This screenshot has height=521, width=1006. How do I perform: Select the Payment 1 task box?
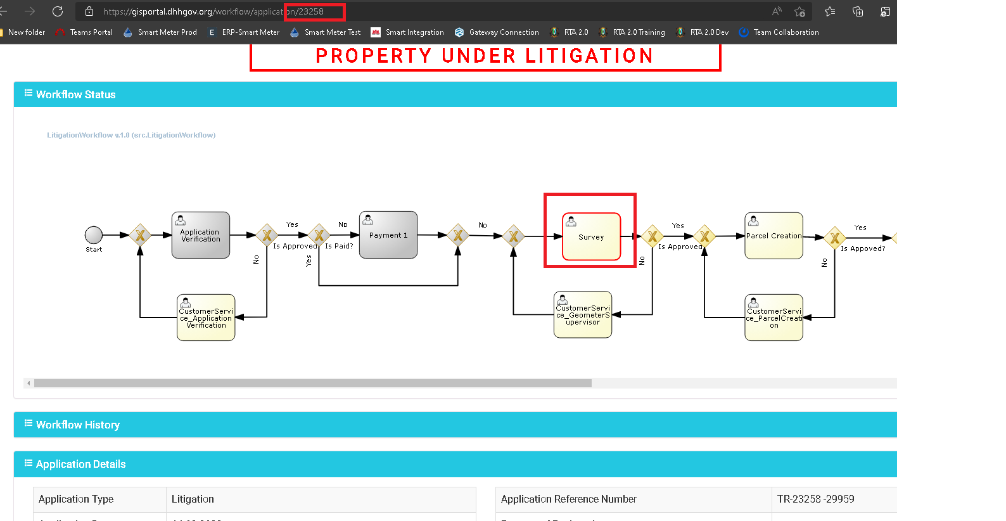(x=388, y=235)
